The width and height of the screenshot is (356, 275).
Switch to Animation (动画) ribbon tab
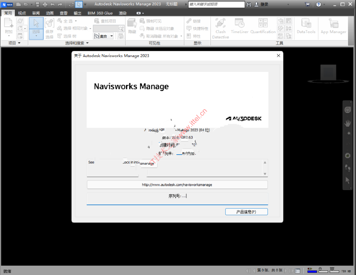50,13
